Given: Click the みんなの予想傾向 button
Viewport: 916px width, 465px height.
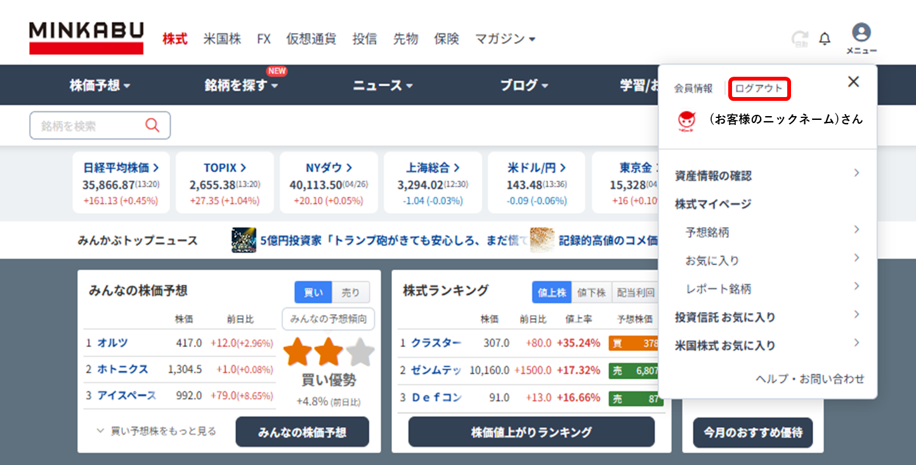Looking at the screenshot, I should tap(329, 319).
